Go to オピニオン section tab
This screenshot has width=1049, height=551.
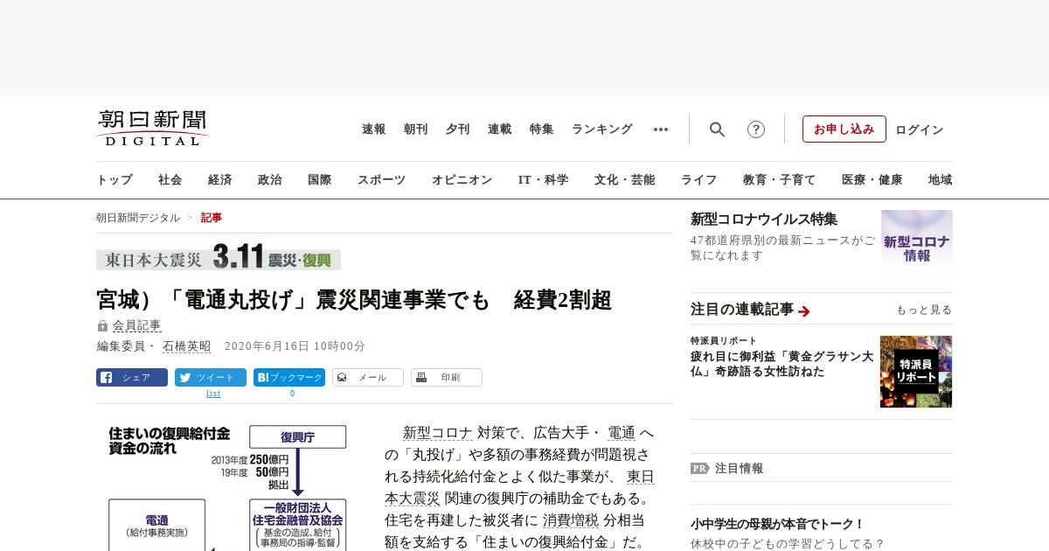[462, 180]
